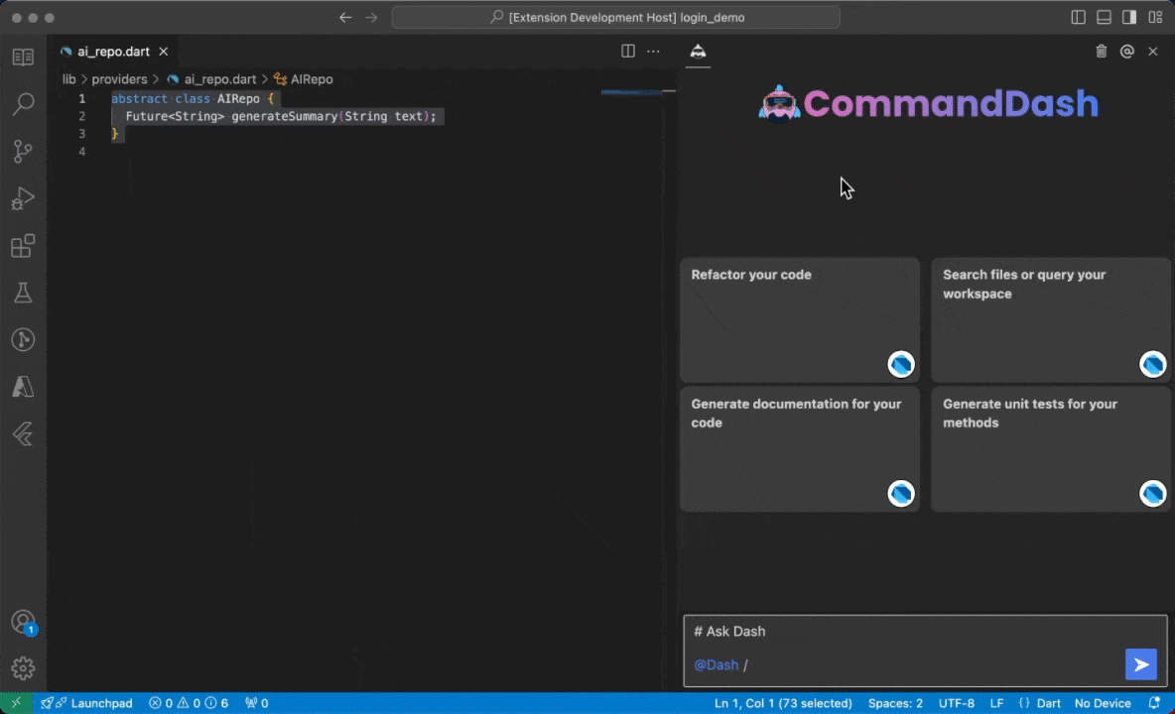The width and height of the screenshot is (1175, 714).
Task: Open the Extensions view
Action: (23, 246)
